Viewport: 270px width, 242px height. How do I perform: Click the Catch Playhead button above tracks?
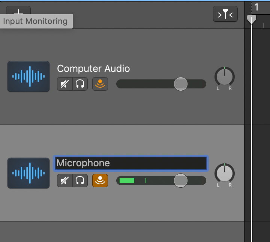(x=225, y=14)
